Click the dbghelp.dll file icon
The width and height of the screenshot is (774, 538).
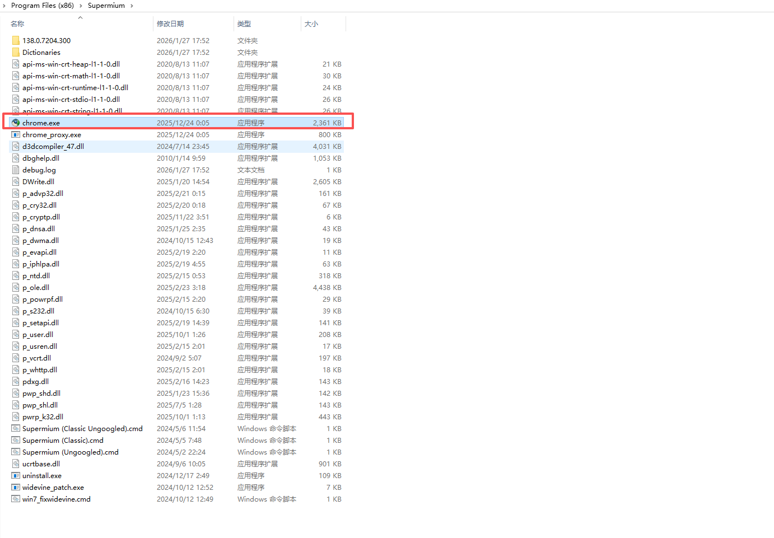coord(16,158)
